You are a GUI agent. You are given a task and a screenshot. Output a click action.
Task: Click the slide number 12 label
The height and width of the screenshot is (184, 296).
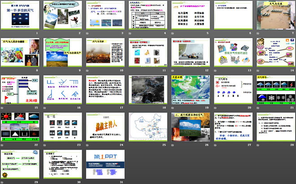point(207,70)
